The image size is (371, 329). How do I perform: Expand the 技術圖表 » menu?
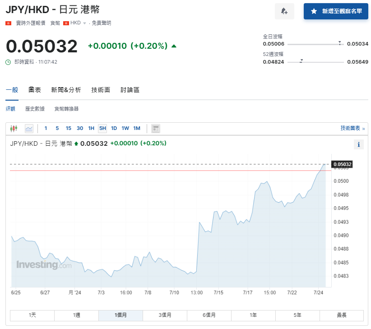coord(353,128)
